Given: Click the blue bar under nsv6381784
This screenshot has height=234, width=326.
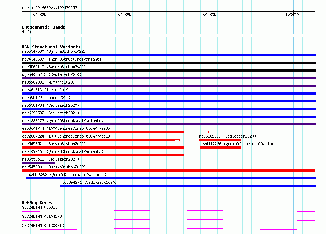Looking at the screenshot, I should (x=168, y=109).
